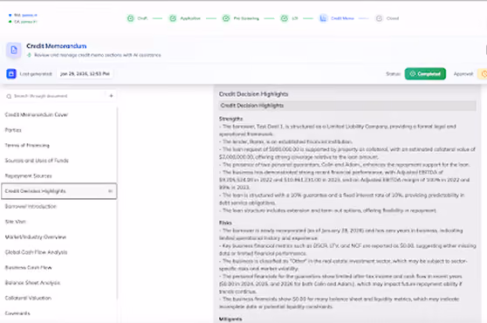The width and height of the screenshot is (487, 323).
Task: Click the green Completed status button
Action: tap(425, 74)
